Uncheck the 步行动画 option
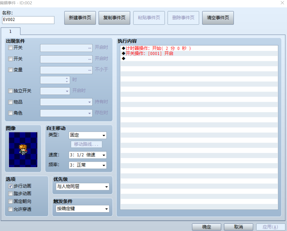This screenshot has height=231, width=287. (10, 186)
